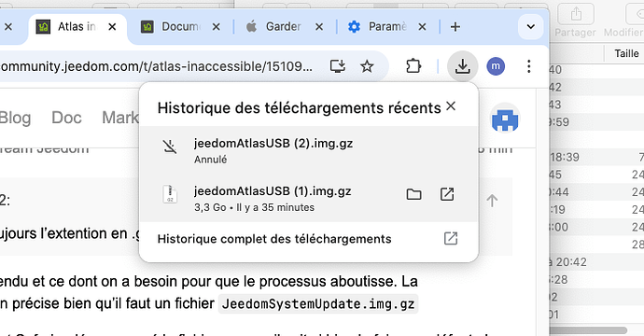644x336 pixels.
Task: Switch to the 'Paramè' settings tab
Action: point(387,27)
